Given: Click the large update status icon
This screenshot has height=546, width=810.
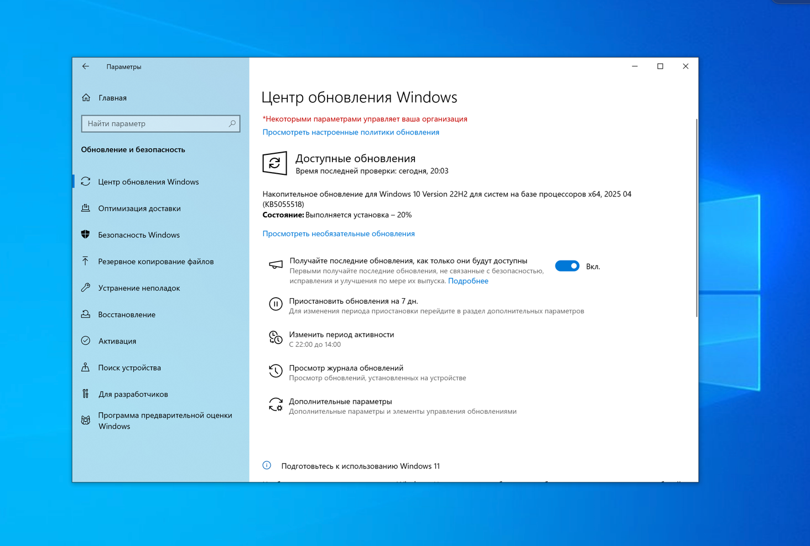Looking at the screenshot, I should pyautogui.click(x=274, y=163).
